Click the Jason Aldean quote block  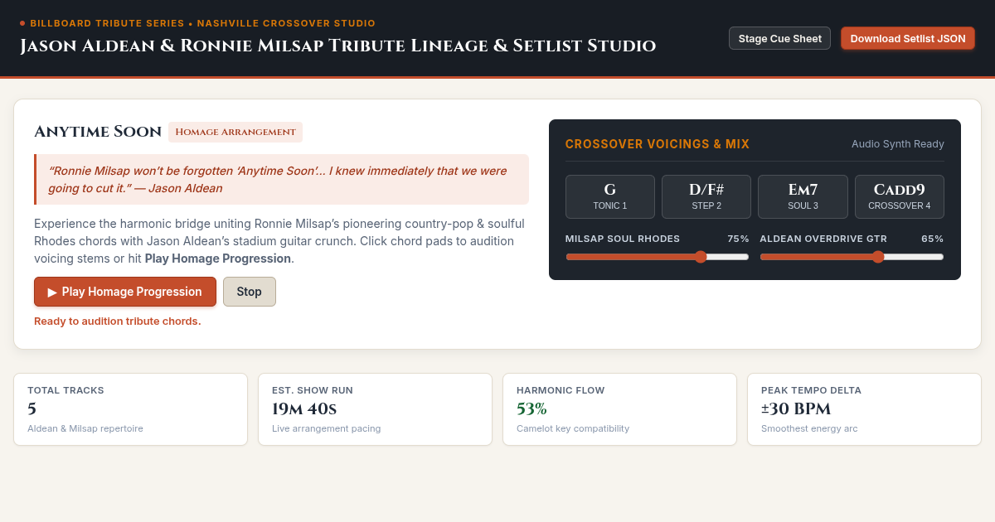click(x=281, y=179)
